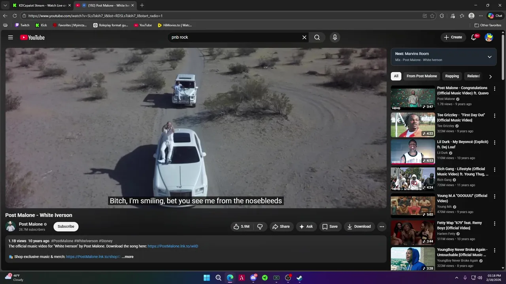Viewport: 506px width, 284px height.
Task: Open Steam from the taskbar
Action: coord(300,278)
